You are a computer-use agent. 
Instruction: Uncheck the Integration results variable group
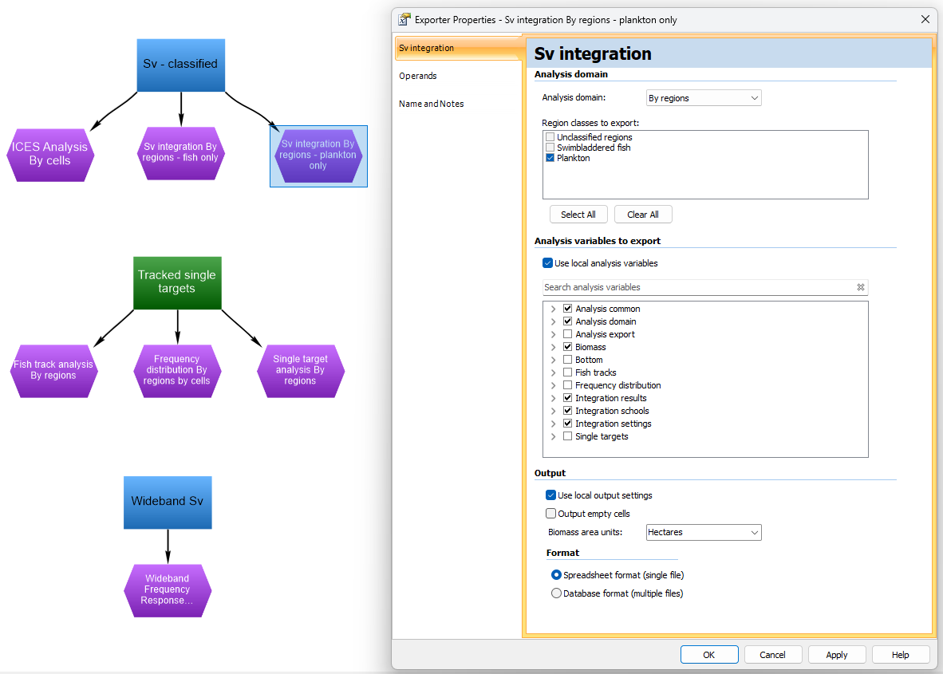pos(567,397)
